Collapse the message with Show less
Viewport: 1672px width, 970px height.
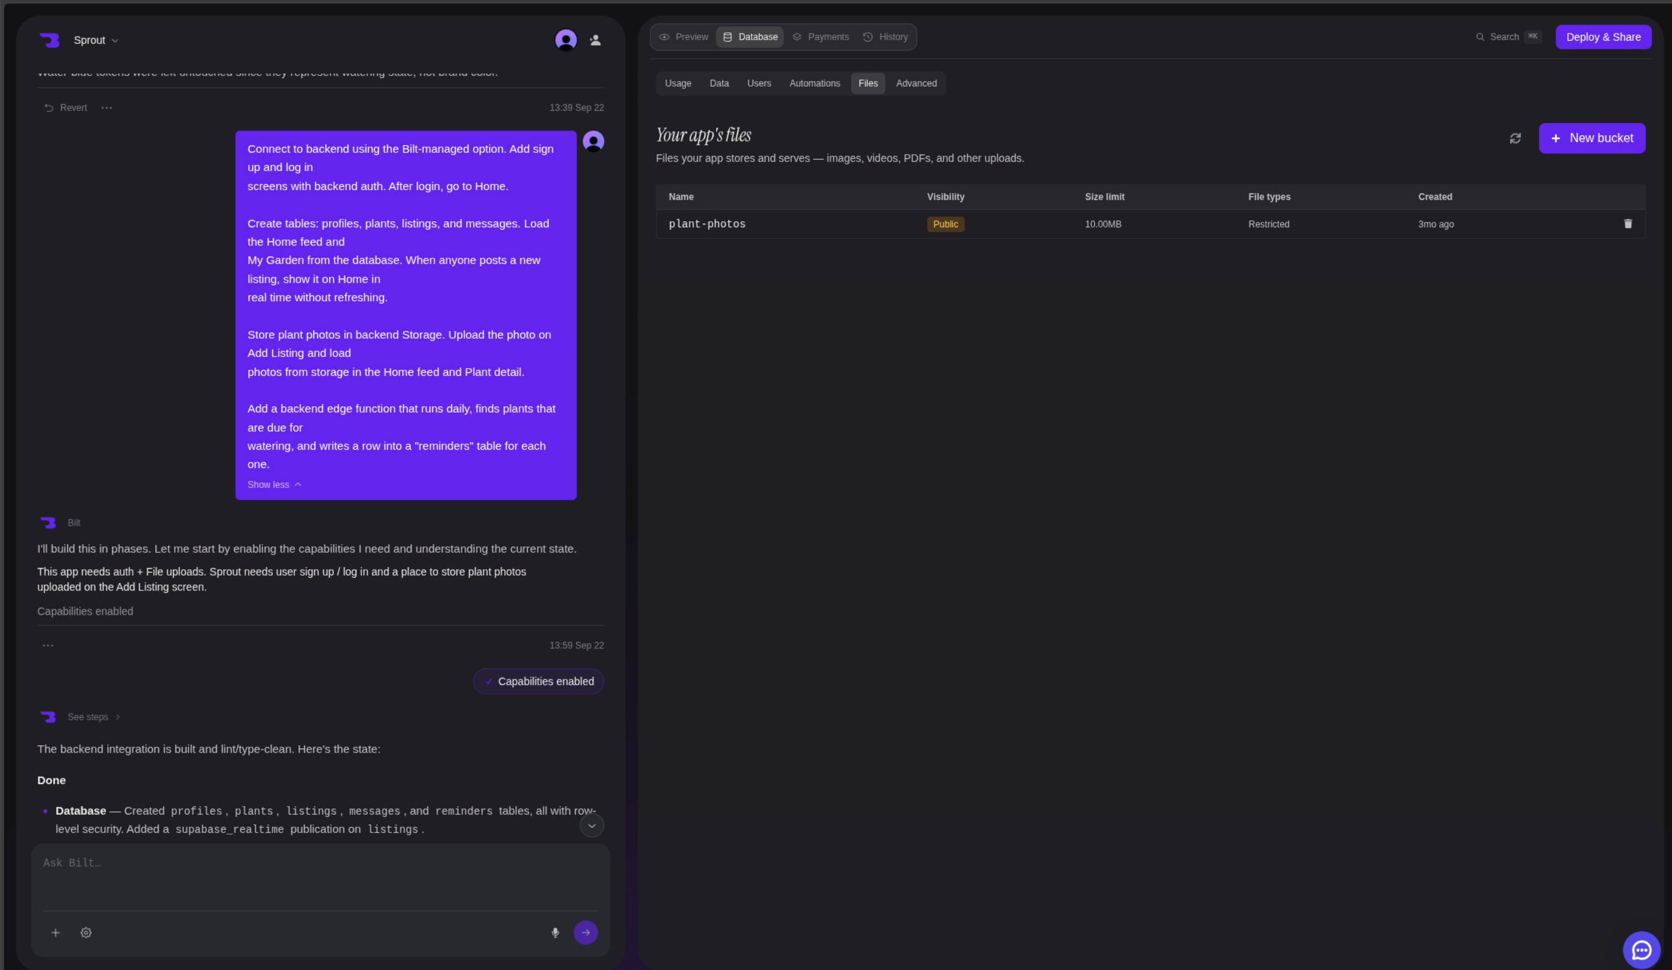(275, 484)
